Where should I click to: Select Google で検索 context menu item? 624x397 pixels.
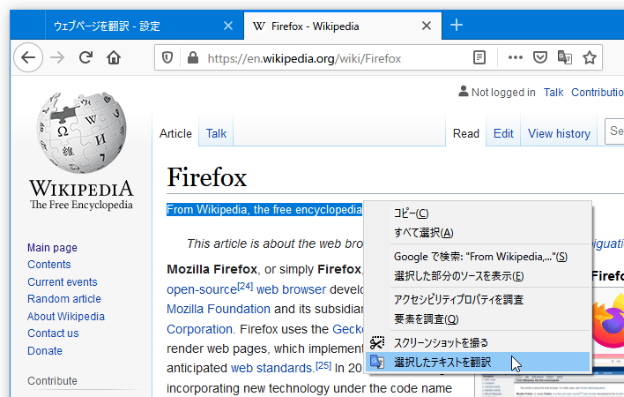tap(478, 257)
